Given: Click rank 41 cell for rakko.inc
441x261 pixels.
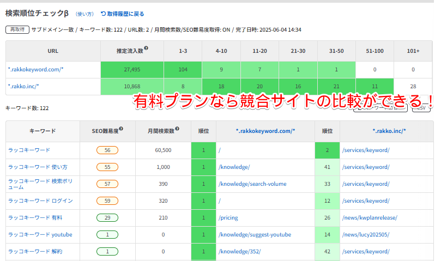Looking at the screenshot, I should pyautogui.click(x=327, y=167).
